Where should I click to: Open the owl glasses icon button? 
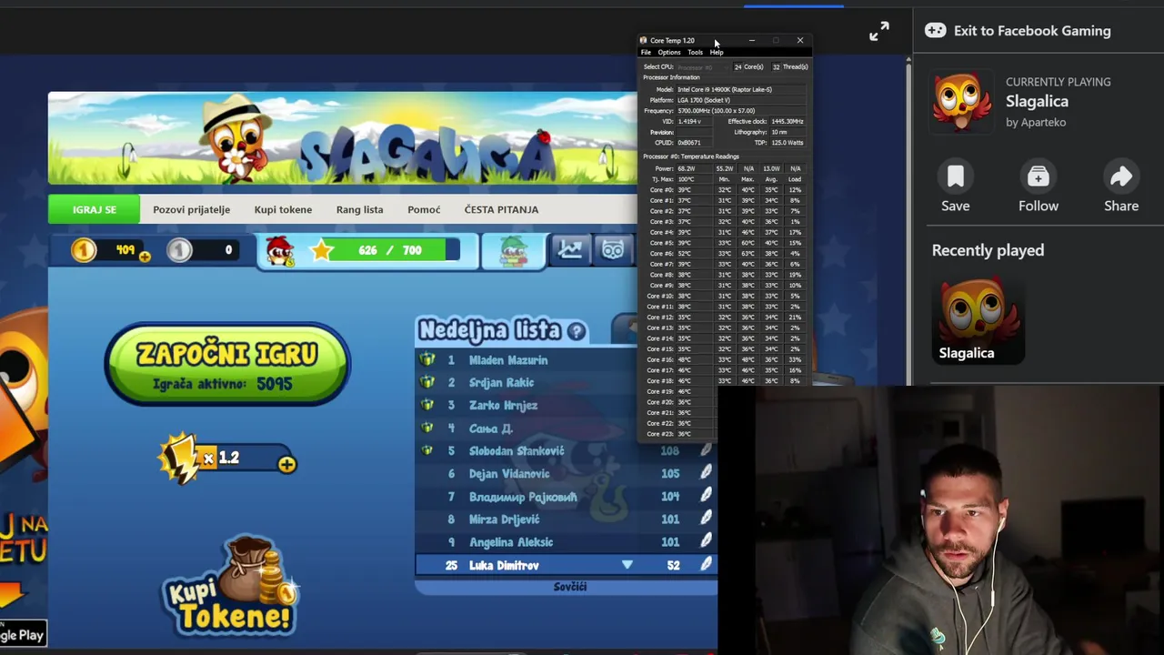tap(614, 249)
